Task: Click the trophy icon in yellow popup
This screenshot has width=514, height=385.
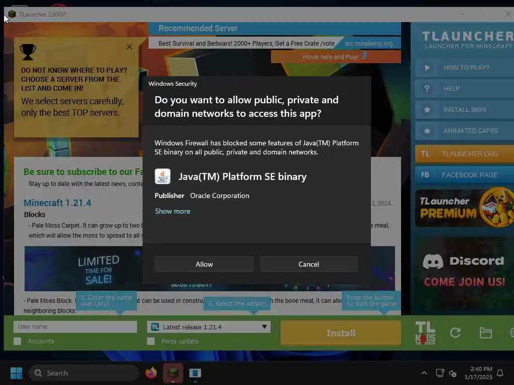Action: pyautogui.click(x=28, y=52)
